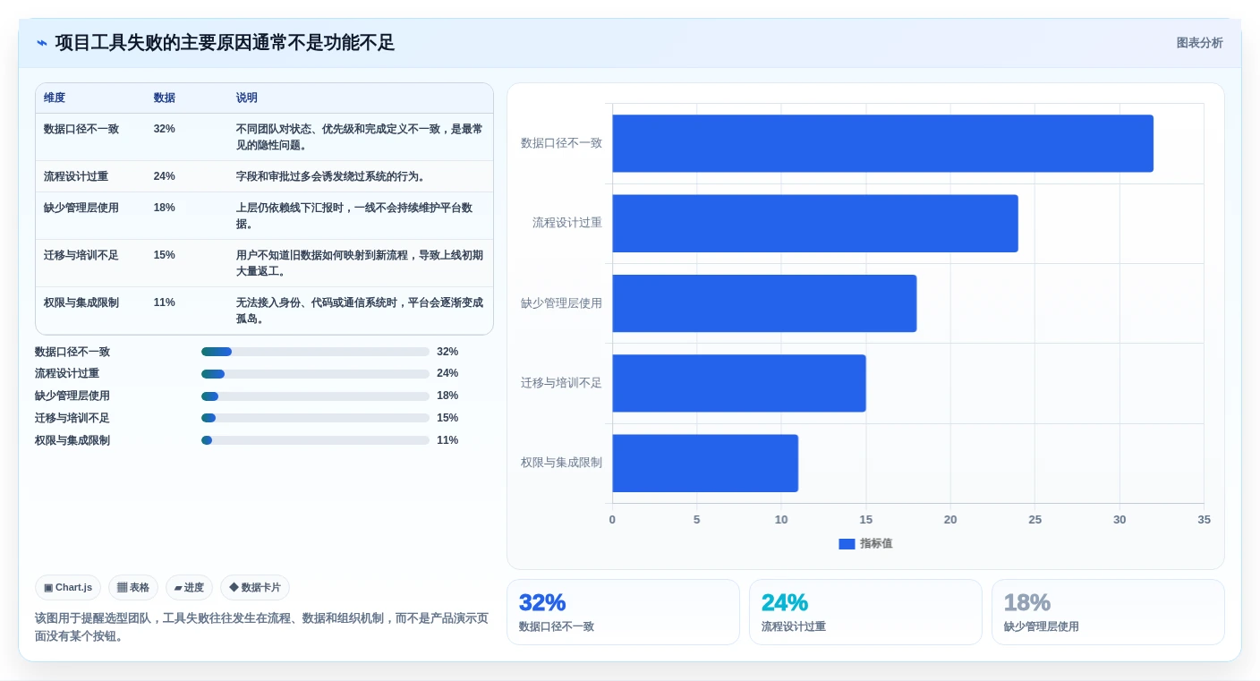This screenshot has height=681, width=1260.
Task: Select the Chart.js tag chip
Action: tap(68, 587)
